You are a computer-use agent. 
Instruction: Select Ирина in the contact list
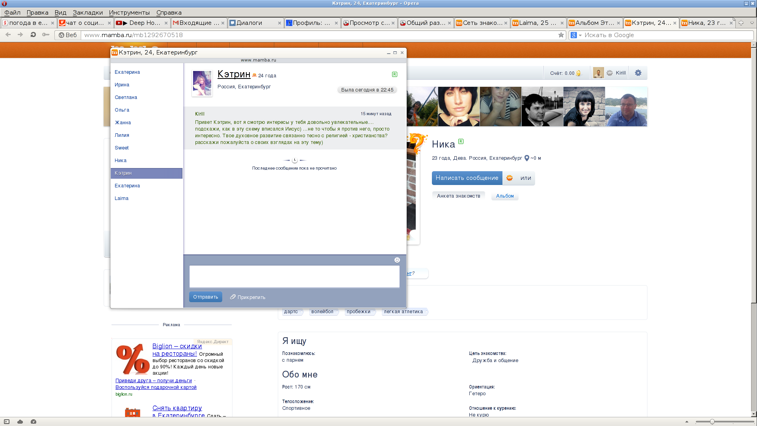point(122,85)
